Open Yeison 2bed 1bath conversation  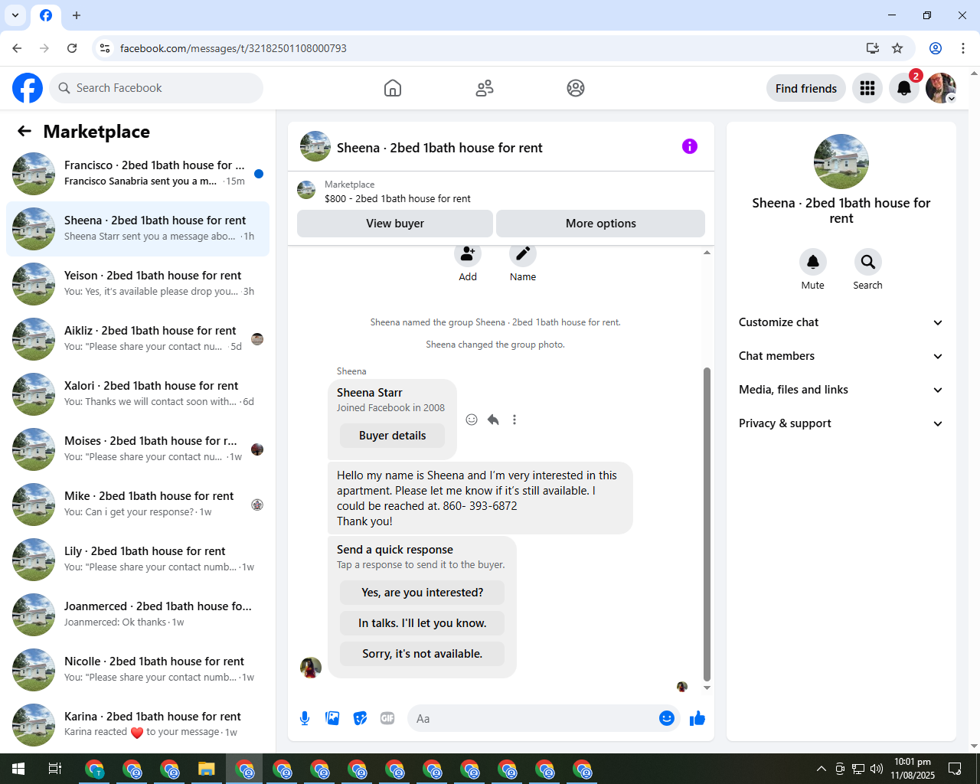pos(138,284)
